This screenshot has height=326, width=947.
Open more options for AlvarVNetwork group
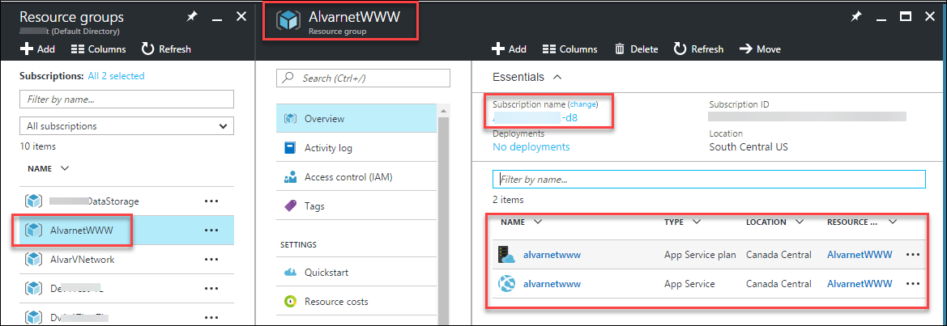tap(211, 259)
